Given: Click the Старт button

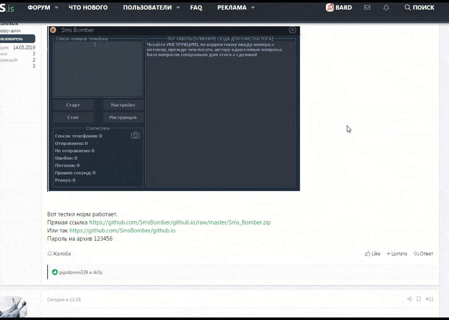Looking at the screenshot, I should [x=73, y=105].
